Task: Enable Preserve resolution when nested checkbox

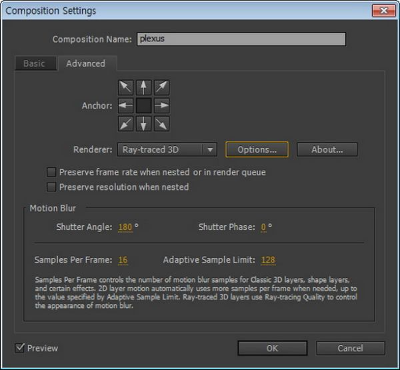Action: click(51, 187)
